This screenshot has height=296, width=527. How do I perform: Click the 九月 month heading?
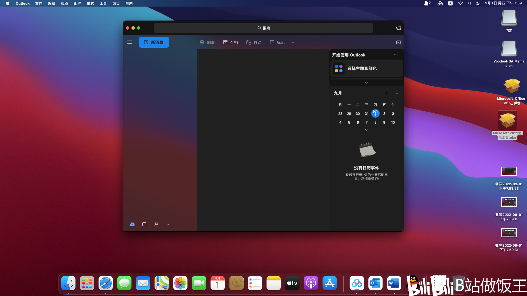(338, 93)
